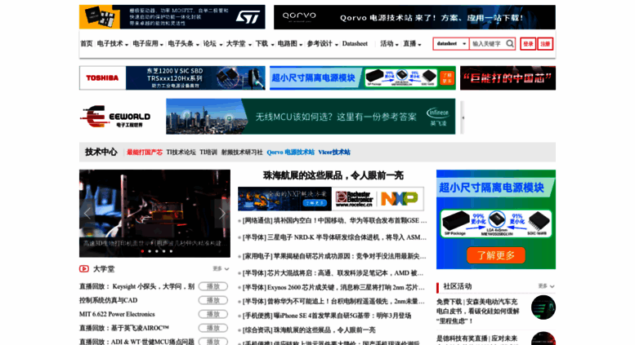Screen dimensions: 635x345
Task: Open headline 珠海航展的这些展品,令人眼前一亮
Action: point(333,175)
